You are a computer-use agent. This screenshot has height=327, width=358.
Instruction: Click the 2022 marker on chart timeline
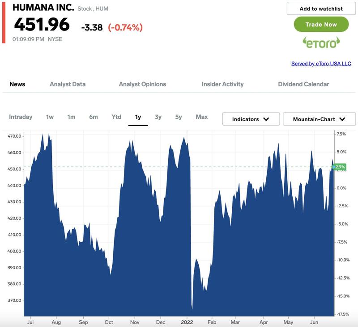click(187, 322)
